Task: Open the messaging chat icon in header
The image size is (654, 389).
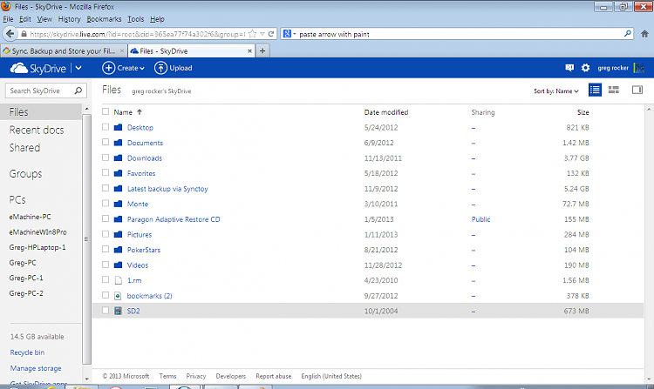Action: 569,68
